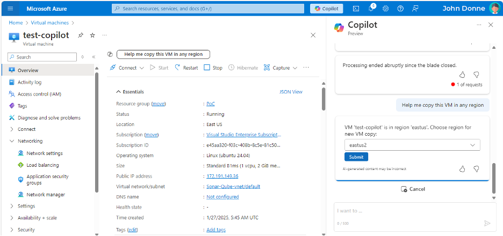This screenshot has width=503, height=236.
Task: Open the Copilot button in the top bar
Action: click(x=327, y=9)
